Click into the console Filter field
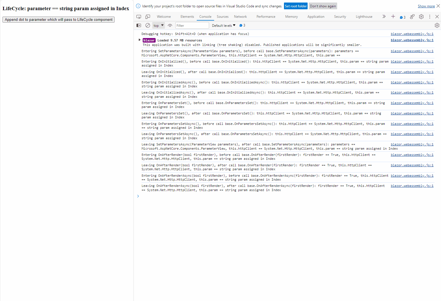Screen dimensions: 441x301 pyautogui.click(x=192, y=25)
